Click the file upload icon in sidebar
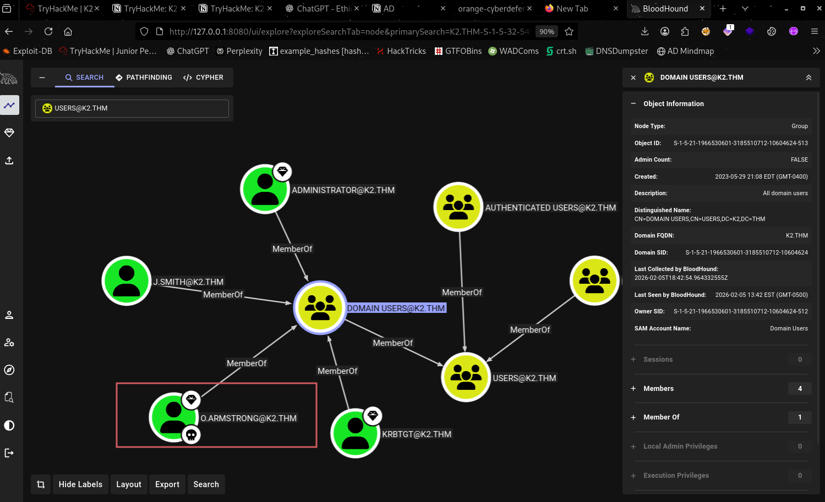Image resolution: width=825 pixels, height=502 pixels. coord(9,161)
